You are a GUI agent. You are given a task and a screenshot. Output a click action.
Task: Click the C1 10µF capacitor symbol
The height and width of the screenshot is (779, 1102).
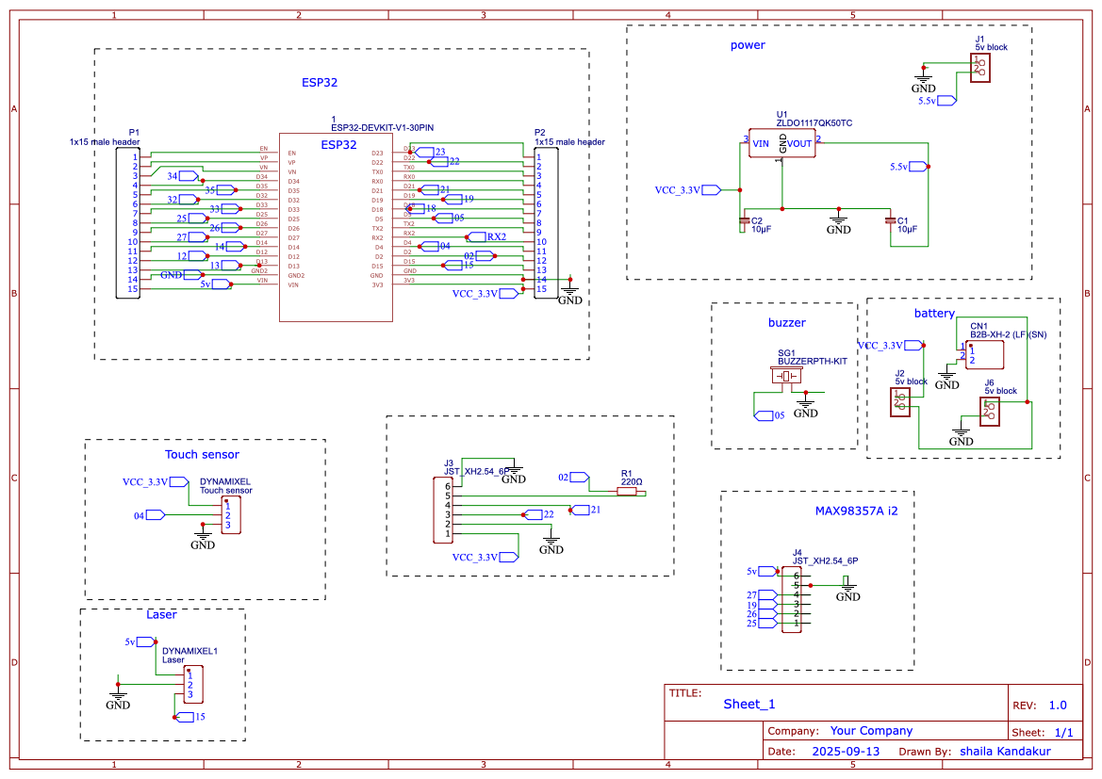click(891, 221)
